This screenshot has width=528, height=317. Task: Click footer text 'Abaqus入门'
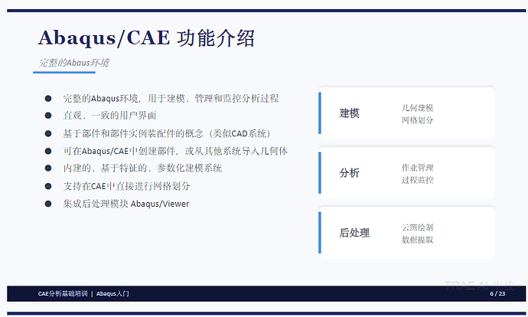[112, 294]
